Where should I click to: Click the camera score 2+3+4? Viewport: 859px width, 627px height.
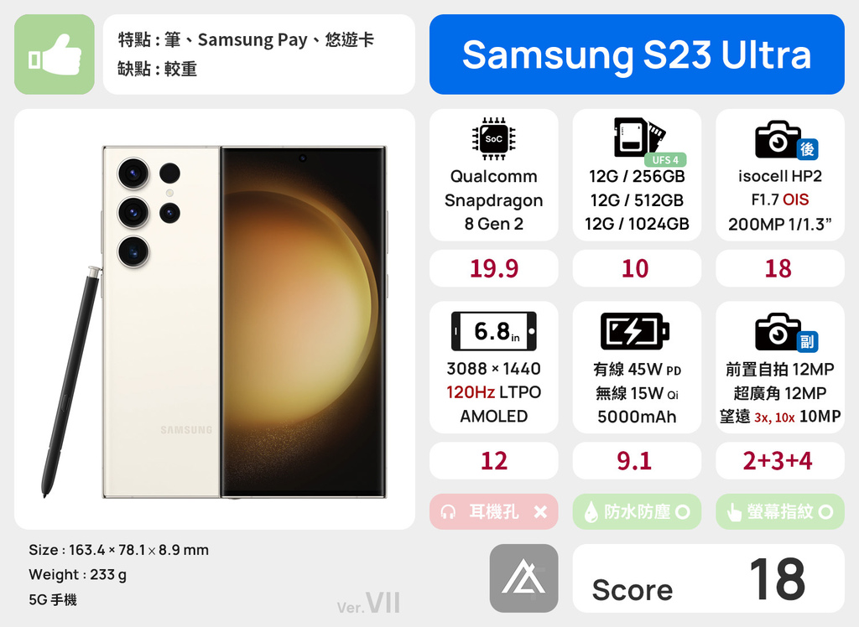point(779,460)
